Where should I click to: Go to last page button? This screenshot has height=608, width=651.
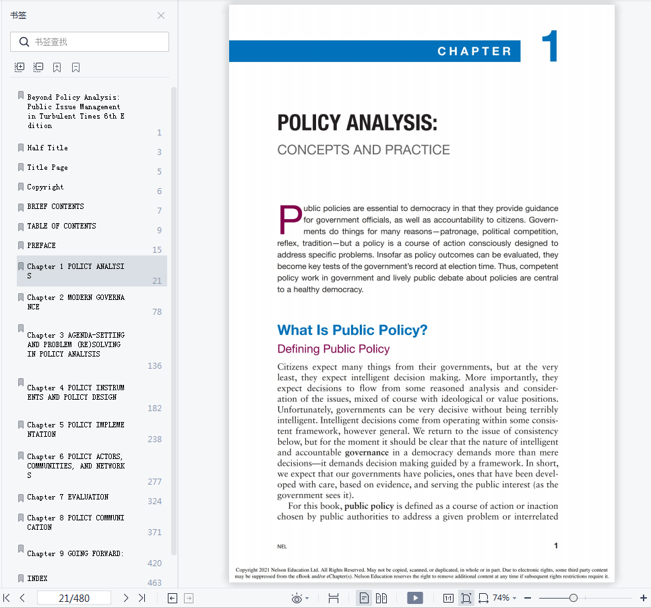142,598
